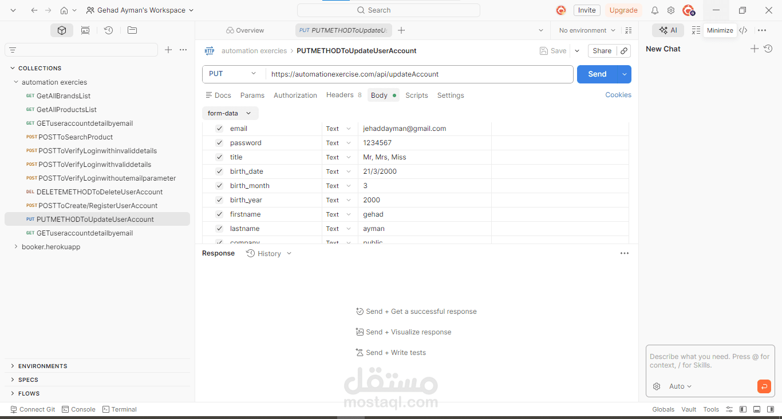
Task: Open the sidebar three-dots options menu
Action: [183, 50]
